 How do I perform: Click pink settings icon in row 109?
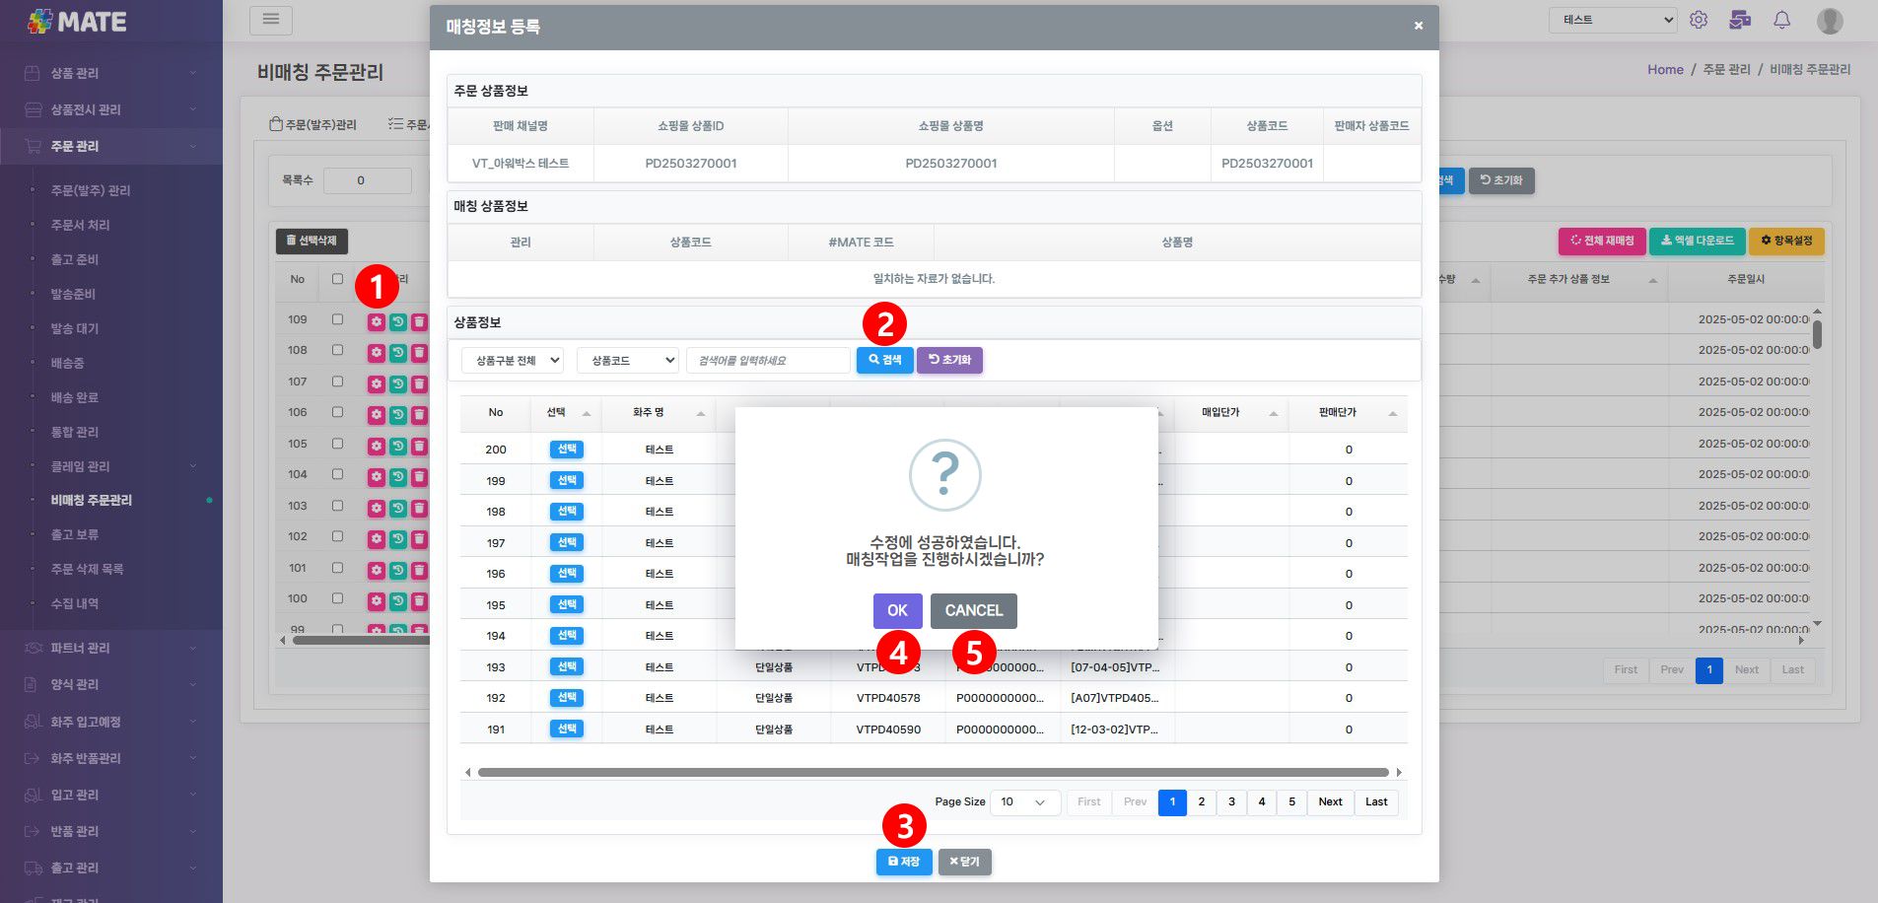coord(377,321)
